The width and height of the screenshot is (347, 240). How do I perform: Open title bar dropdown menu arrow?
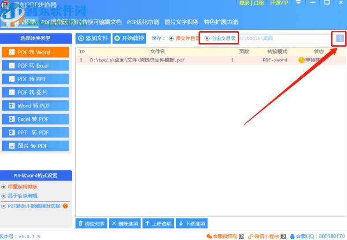click(x=298, y=3)
